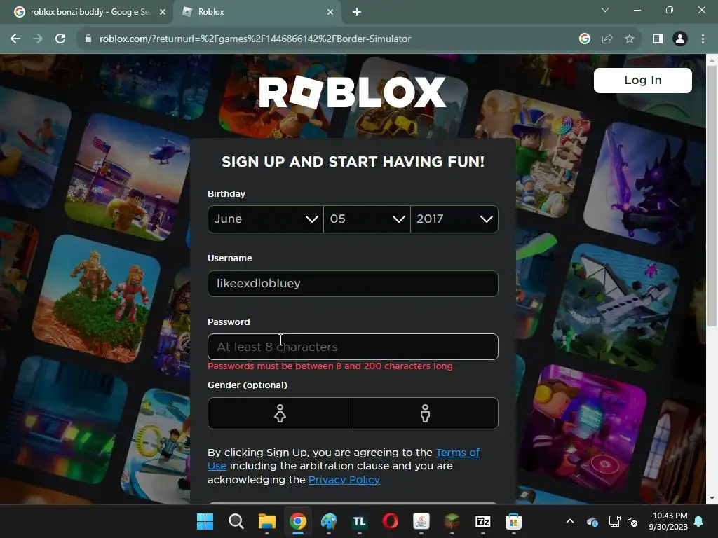Open the Chrome side panel
Image resolution: width=718 pixels, height=538 pixels.
[658, 39]
